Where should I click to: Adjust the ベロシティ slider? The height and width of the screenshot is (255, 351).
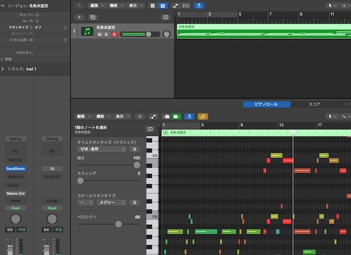[118, 224]
